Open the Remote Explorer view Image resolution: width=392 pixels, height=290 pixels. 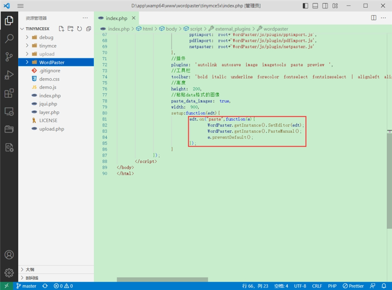point(9,111)
